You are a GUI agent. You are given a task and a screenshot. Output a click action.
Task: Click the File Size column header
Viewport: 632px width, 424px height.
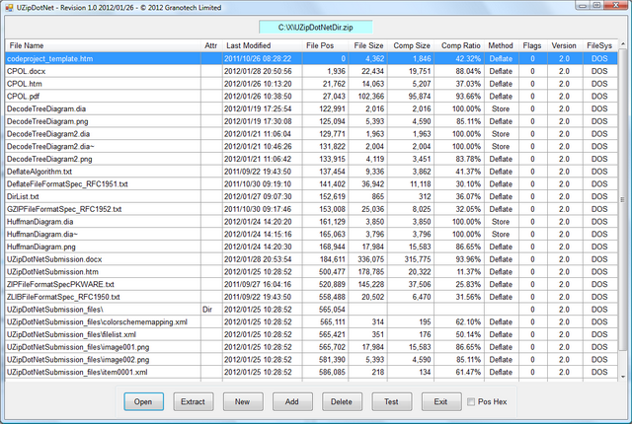point(368,45)
